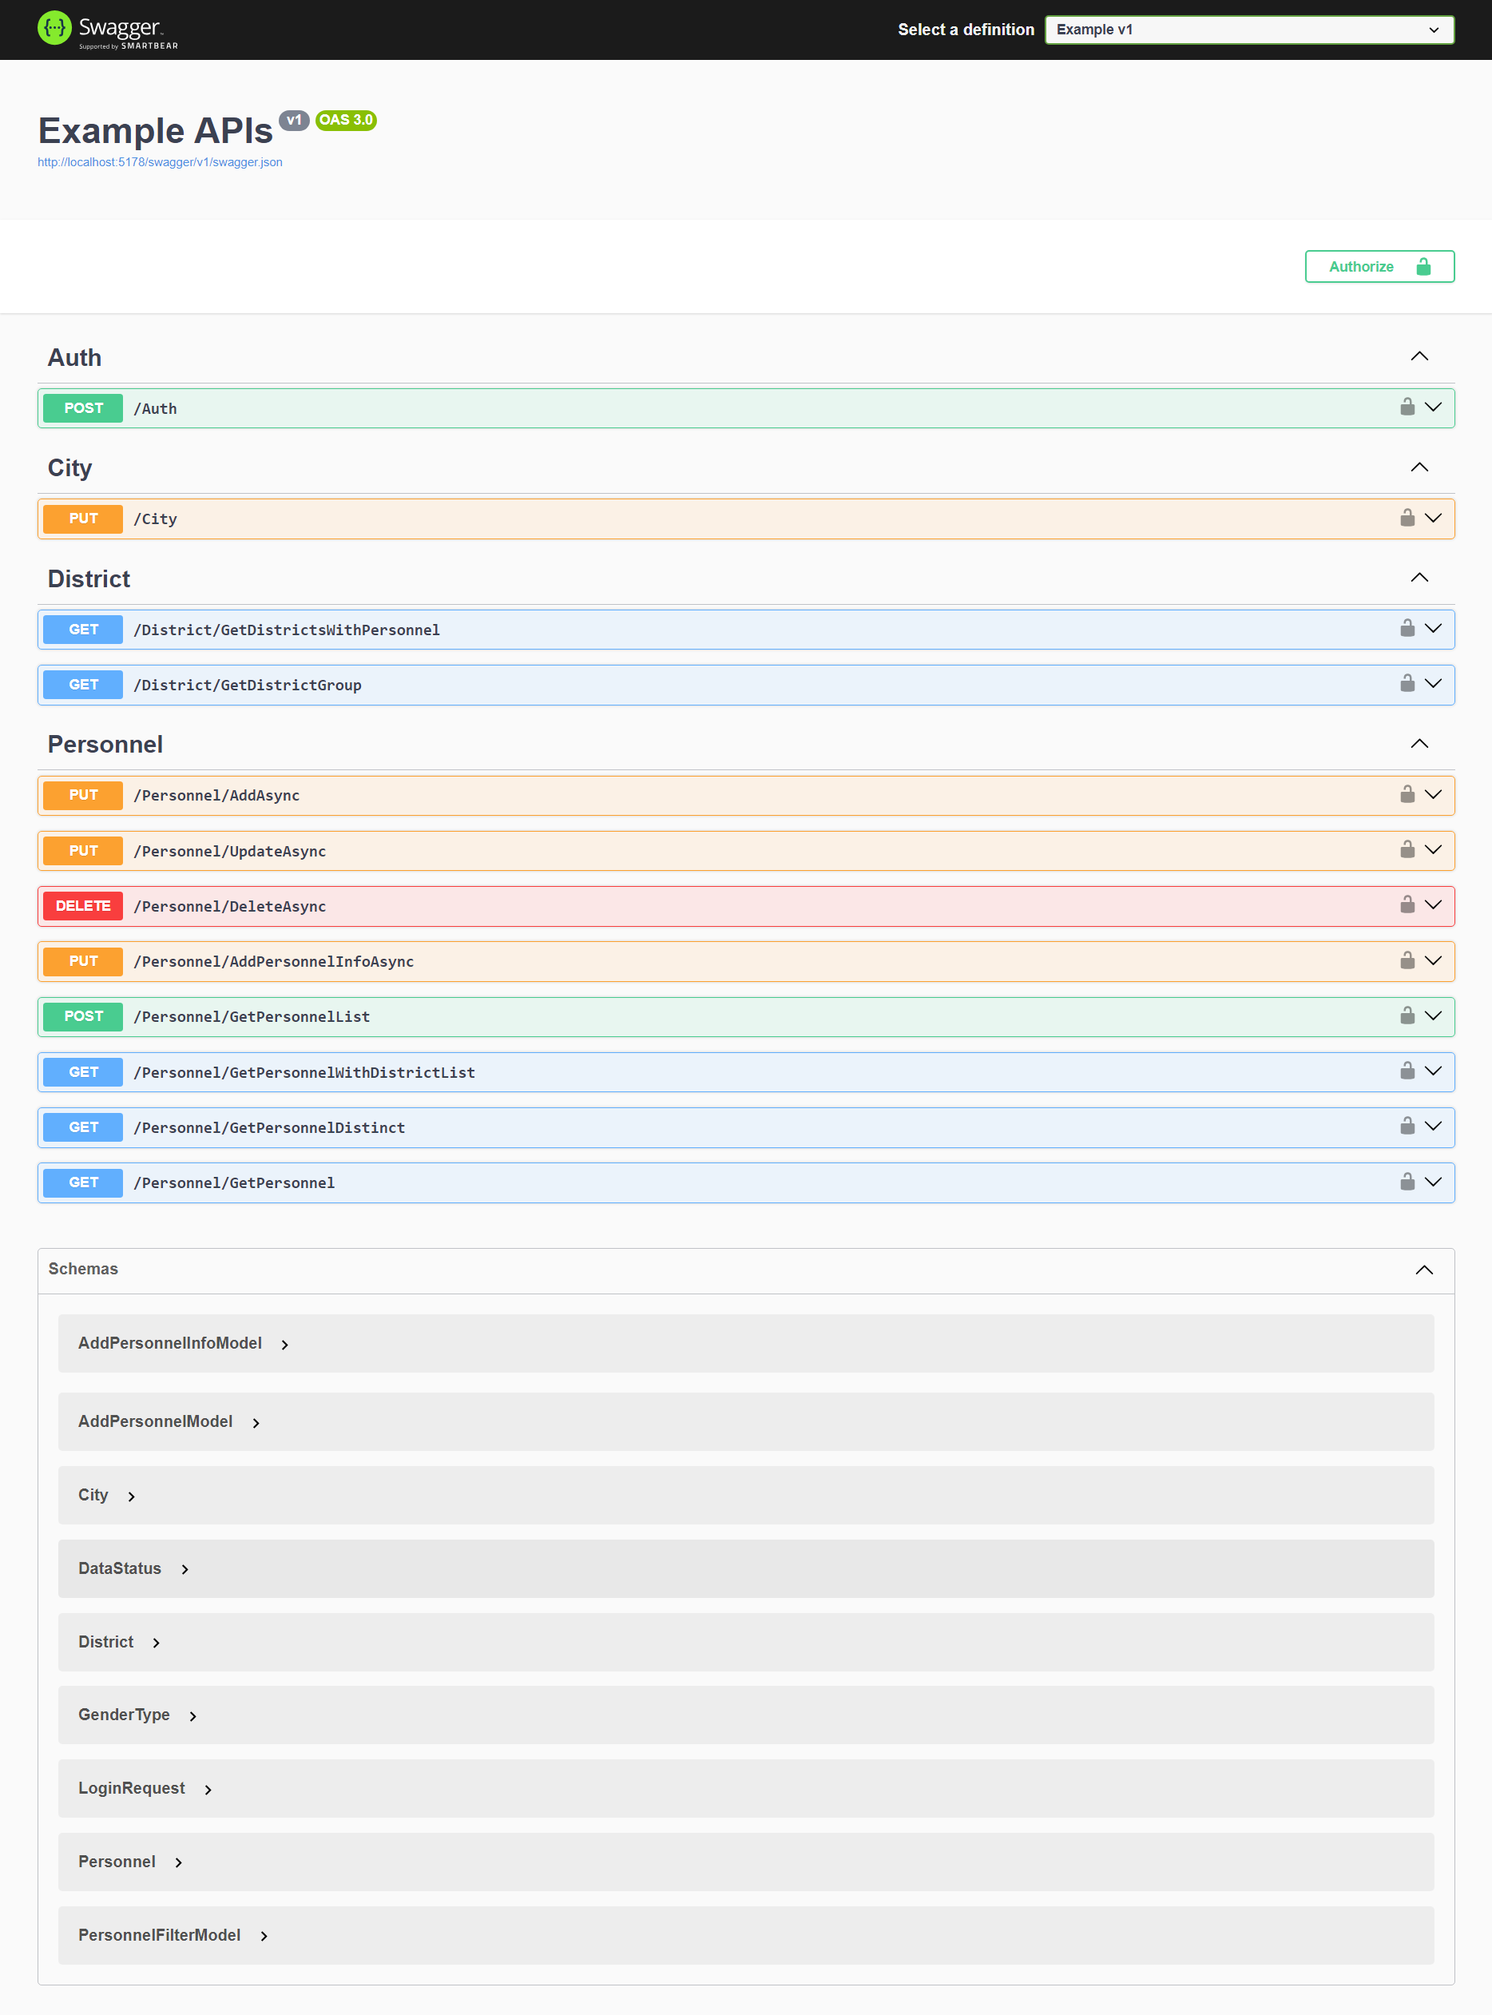
Task: Click PUT badge for /Personnel/UpdateAsync
Action: 83,851
